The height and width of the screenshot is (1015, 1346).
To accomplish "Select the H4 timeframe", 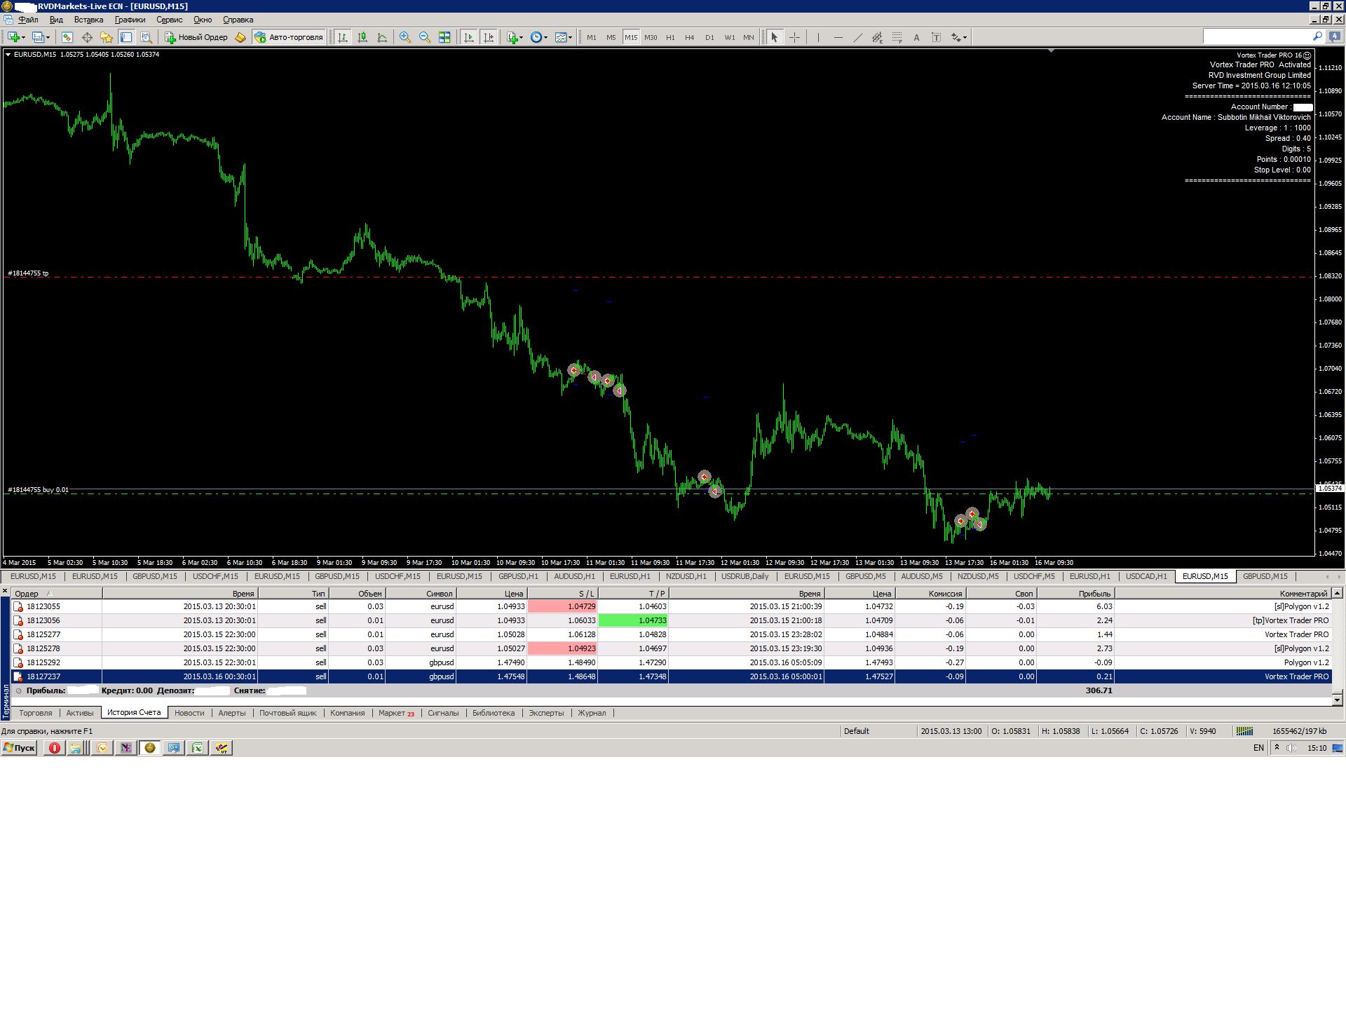I will pos(690,38).
